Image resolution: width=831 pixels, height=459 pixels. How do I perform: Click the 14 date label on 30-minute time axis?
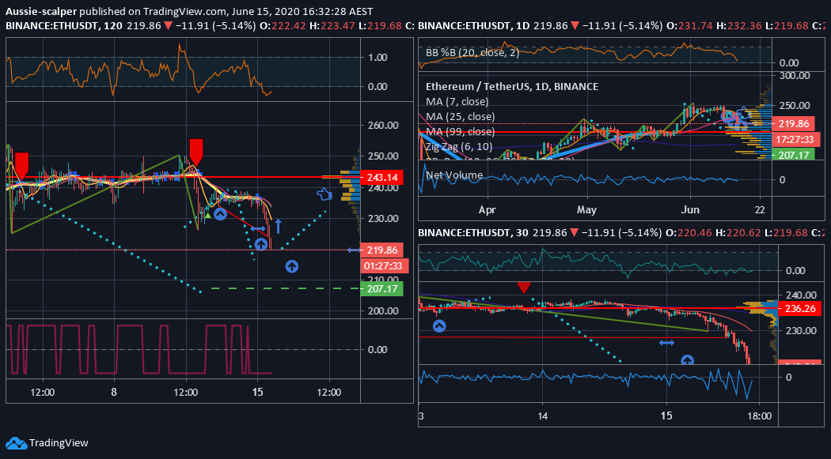[542, 416]
